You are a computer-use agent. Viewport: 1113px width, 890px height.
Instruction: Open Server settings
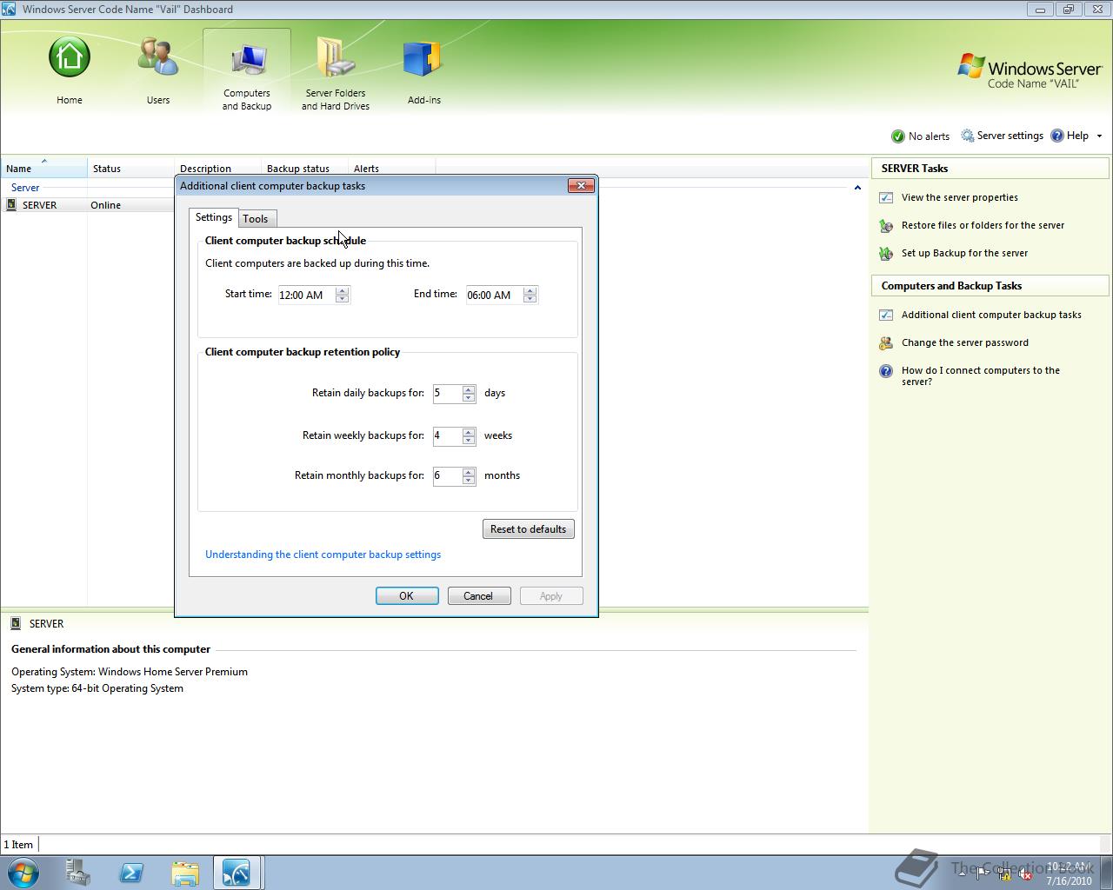1002,136
